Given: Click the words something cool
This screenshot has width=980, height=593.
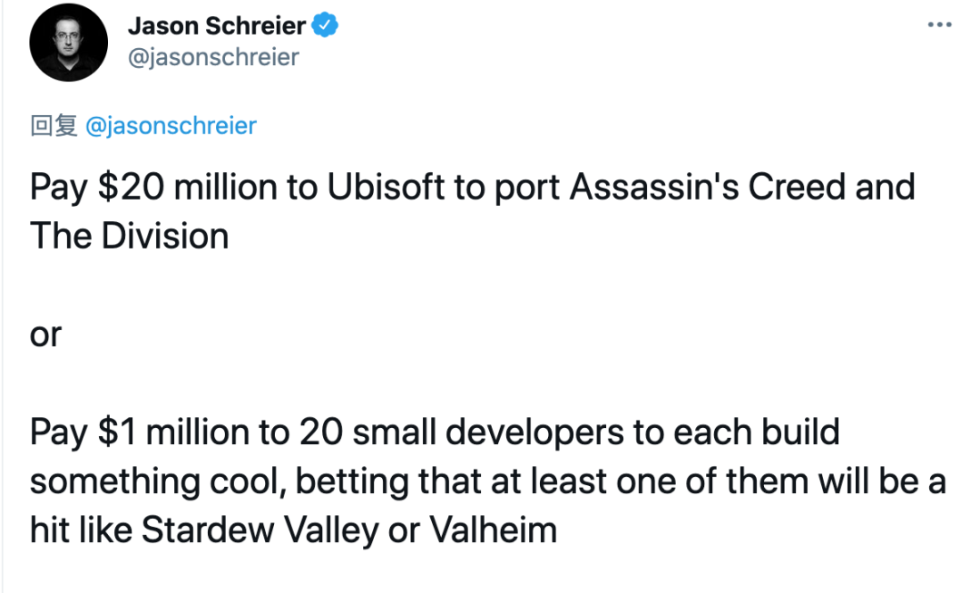Looking at the screenshot, I should click(x=158, y=481).
